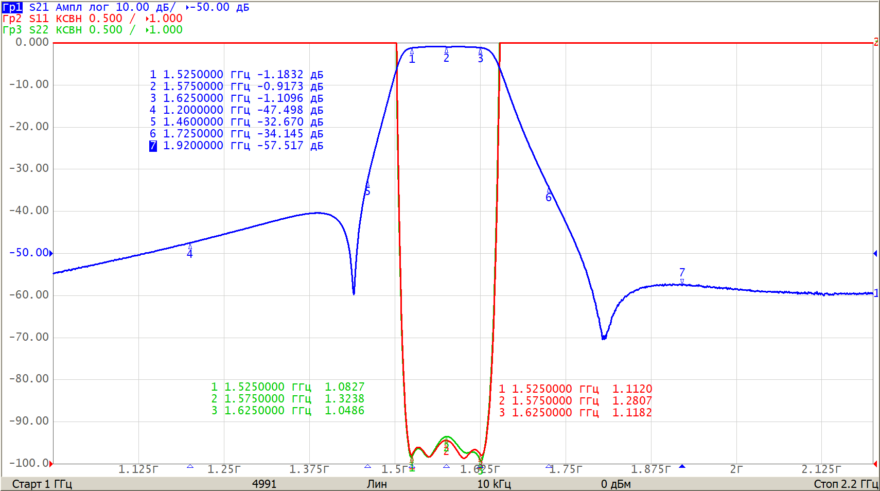Click the 4991 sweep points field
Screen dimensions: 880x491
tap(264, 484)
